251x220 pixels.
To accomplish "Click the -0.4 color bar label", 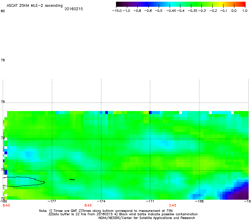I will [180, 11].
